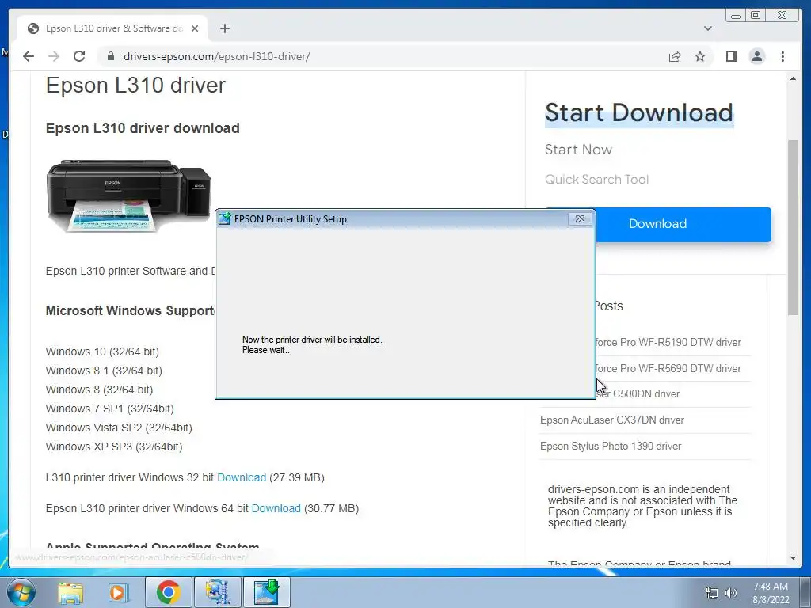
Task: View site security via the padlock icon
Action: [110, 56]
